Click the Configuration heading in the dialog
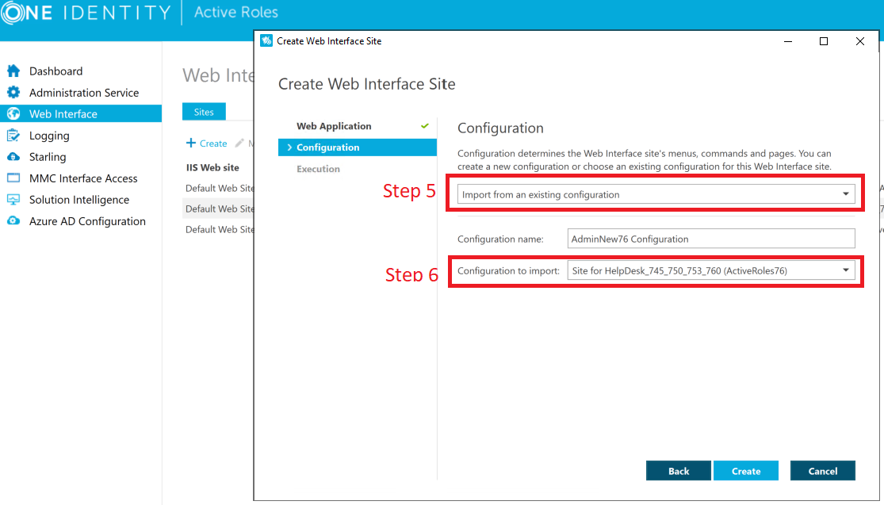The height and width of the screenshot is (505, 884). [500, 128]
